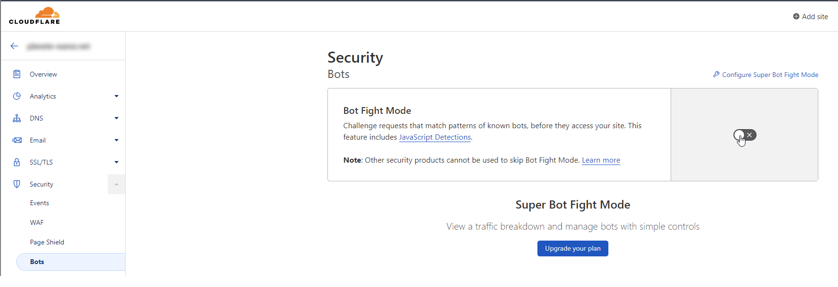Image resolution: width=838 pixels, height=287 pixels.
Task: Click Upgrade your plan button
Action: [x=572, y=248]
